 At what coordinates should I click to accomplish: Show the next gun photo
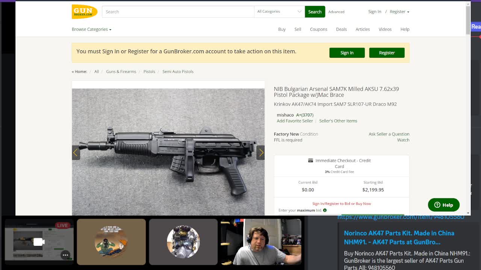point(261,153)
